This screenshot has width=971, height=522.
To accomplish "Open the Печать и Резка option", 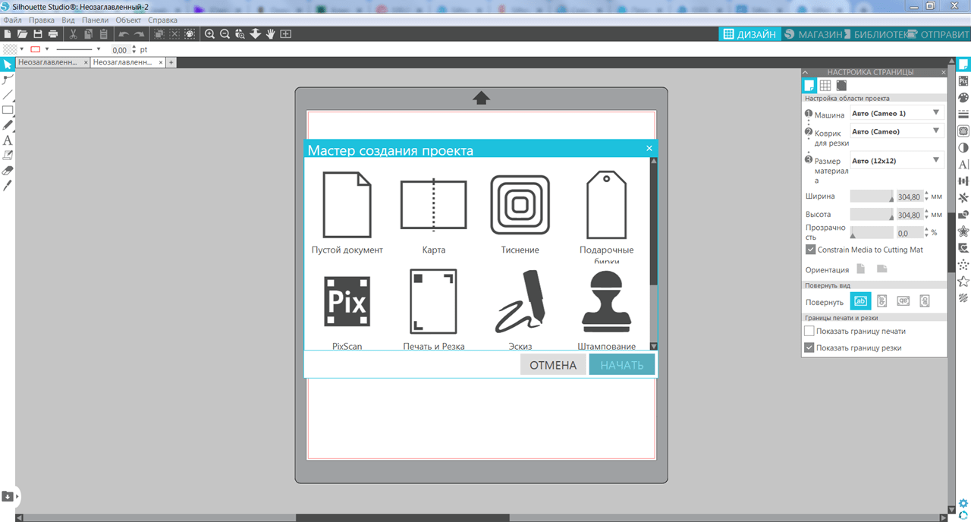I will coord(433,301).
